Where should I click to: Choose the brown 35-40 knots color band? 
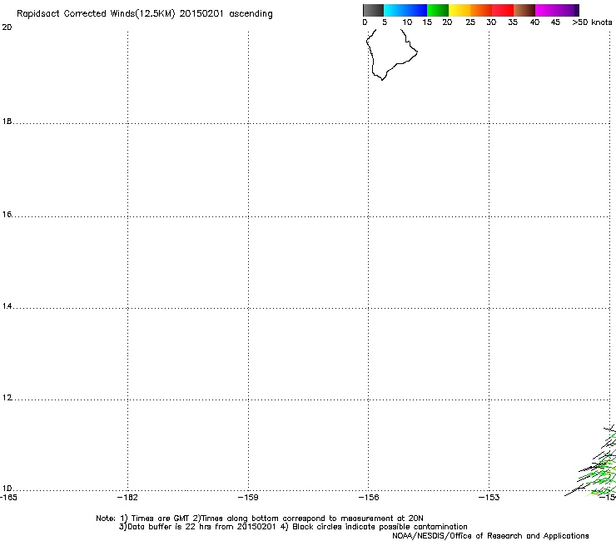click(x=524, y=10)
